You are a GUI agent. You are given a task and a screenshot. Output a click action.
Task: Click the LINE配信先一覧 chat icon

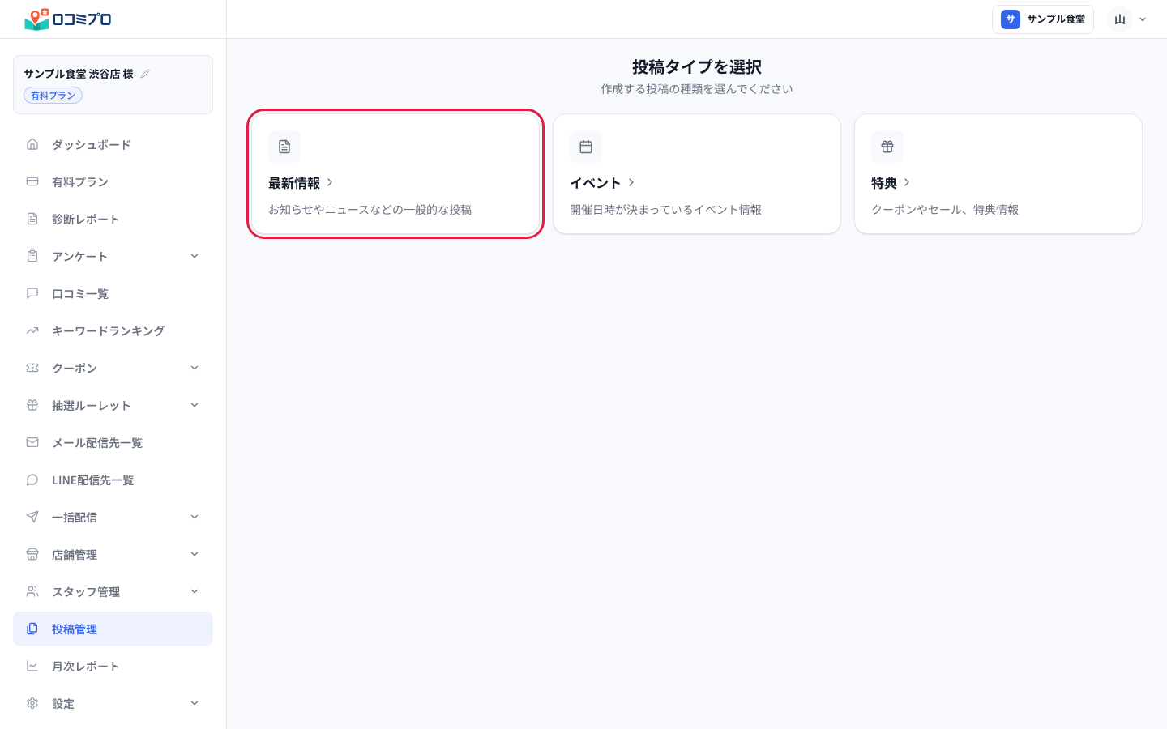(32, 480)
